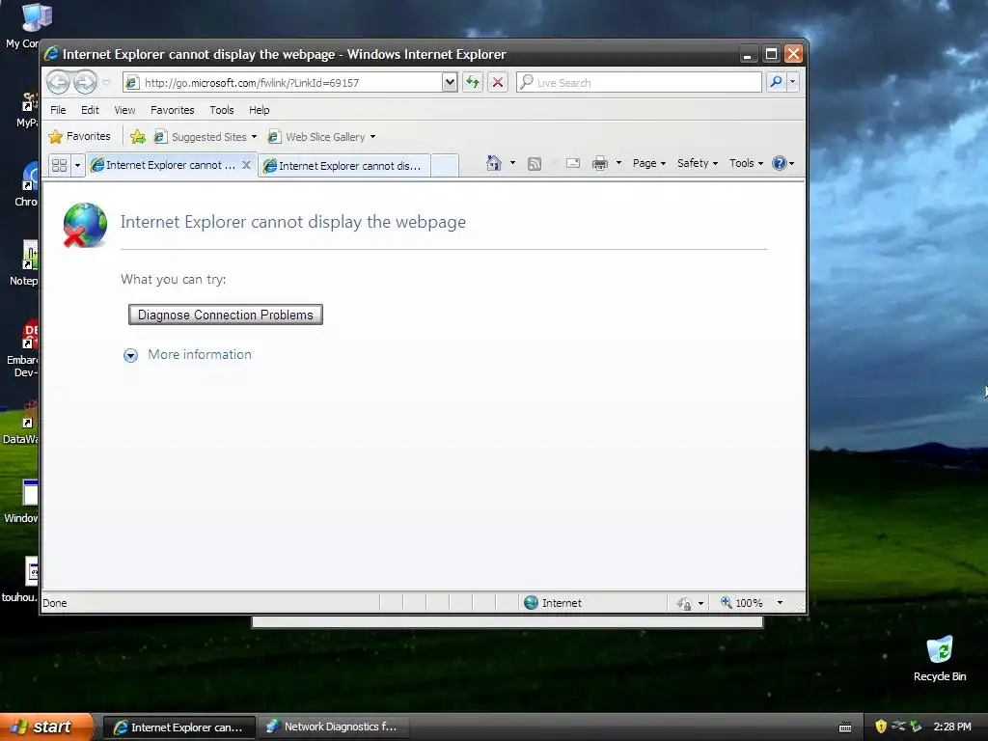Viewport: 988px width, 741px height.
Task: Click the Favorites star button
Action: click(79, 136)
